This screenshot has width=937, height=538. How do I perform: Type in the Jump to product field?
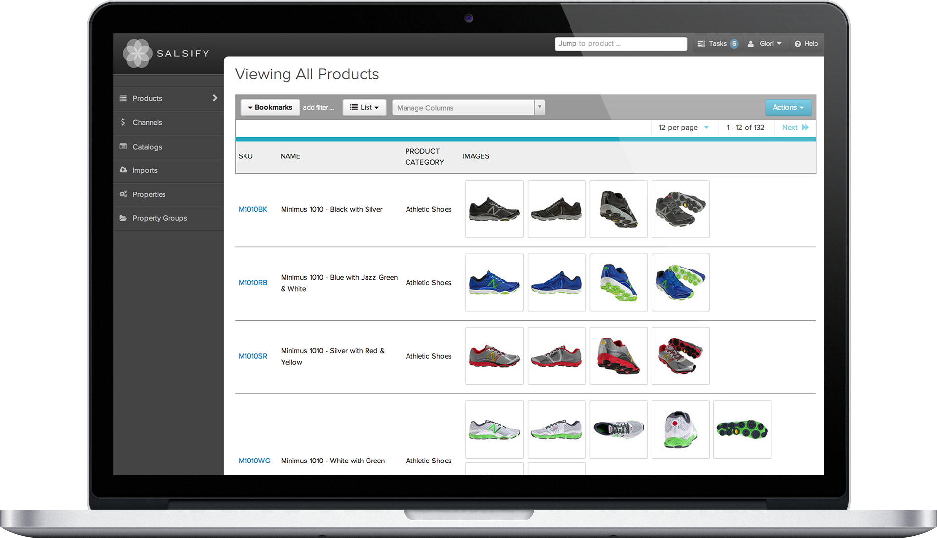pos(620,44)
